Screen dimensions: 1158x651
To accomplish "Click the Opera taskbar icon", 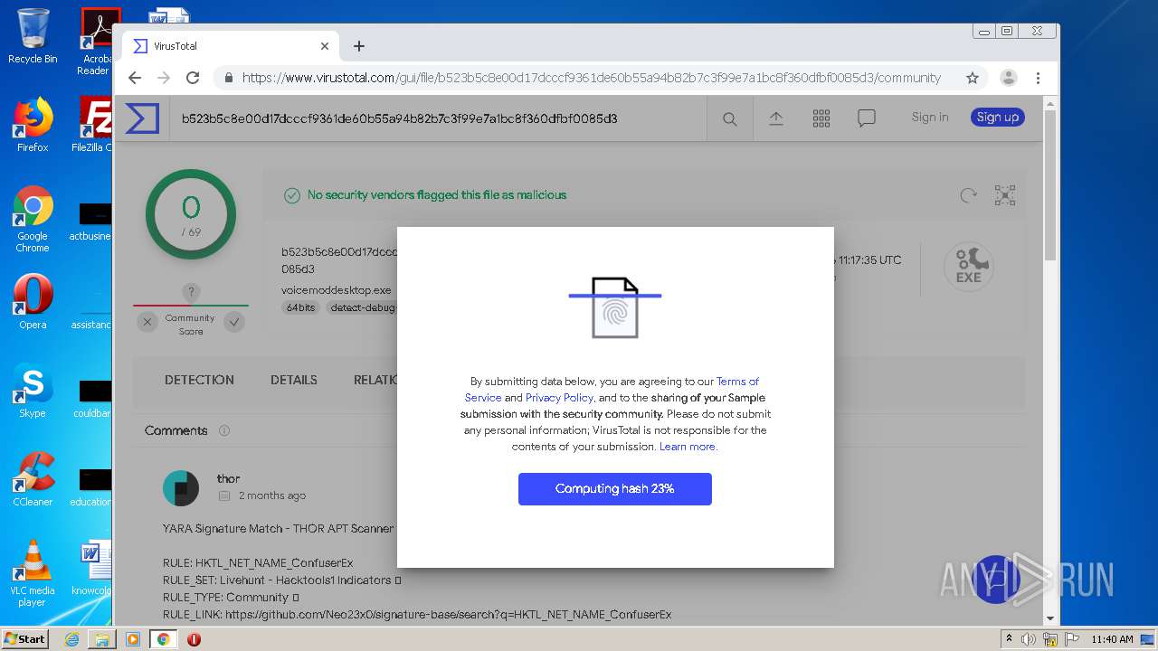I will coord(194,639).
